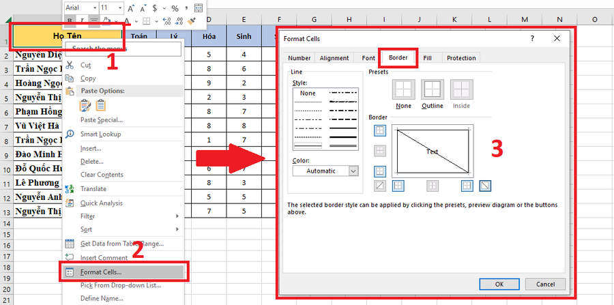The height and width of the screenshot is (305, 614).
Task: Toggle the right border button
Action: 467,186
